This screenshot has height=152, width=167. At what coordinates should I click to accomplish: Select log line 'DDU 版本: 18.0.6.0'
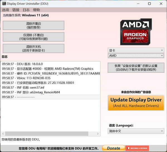pos(50,64)
